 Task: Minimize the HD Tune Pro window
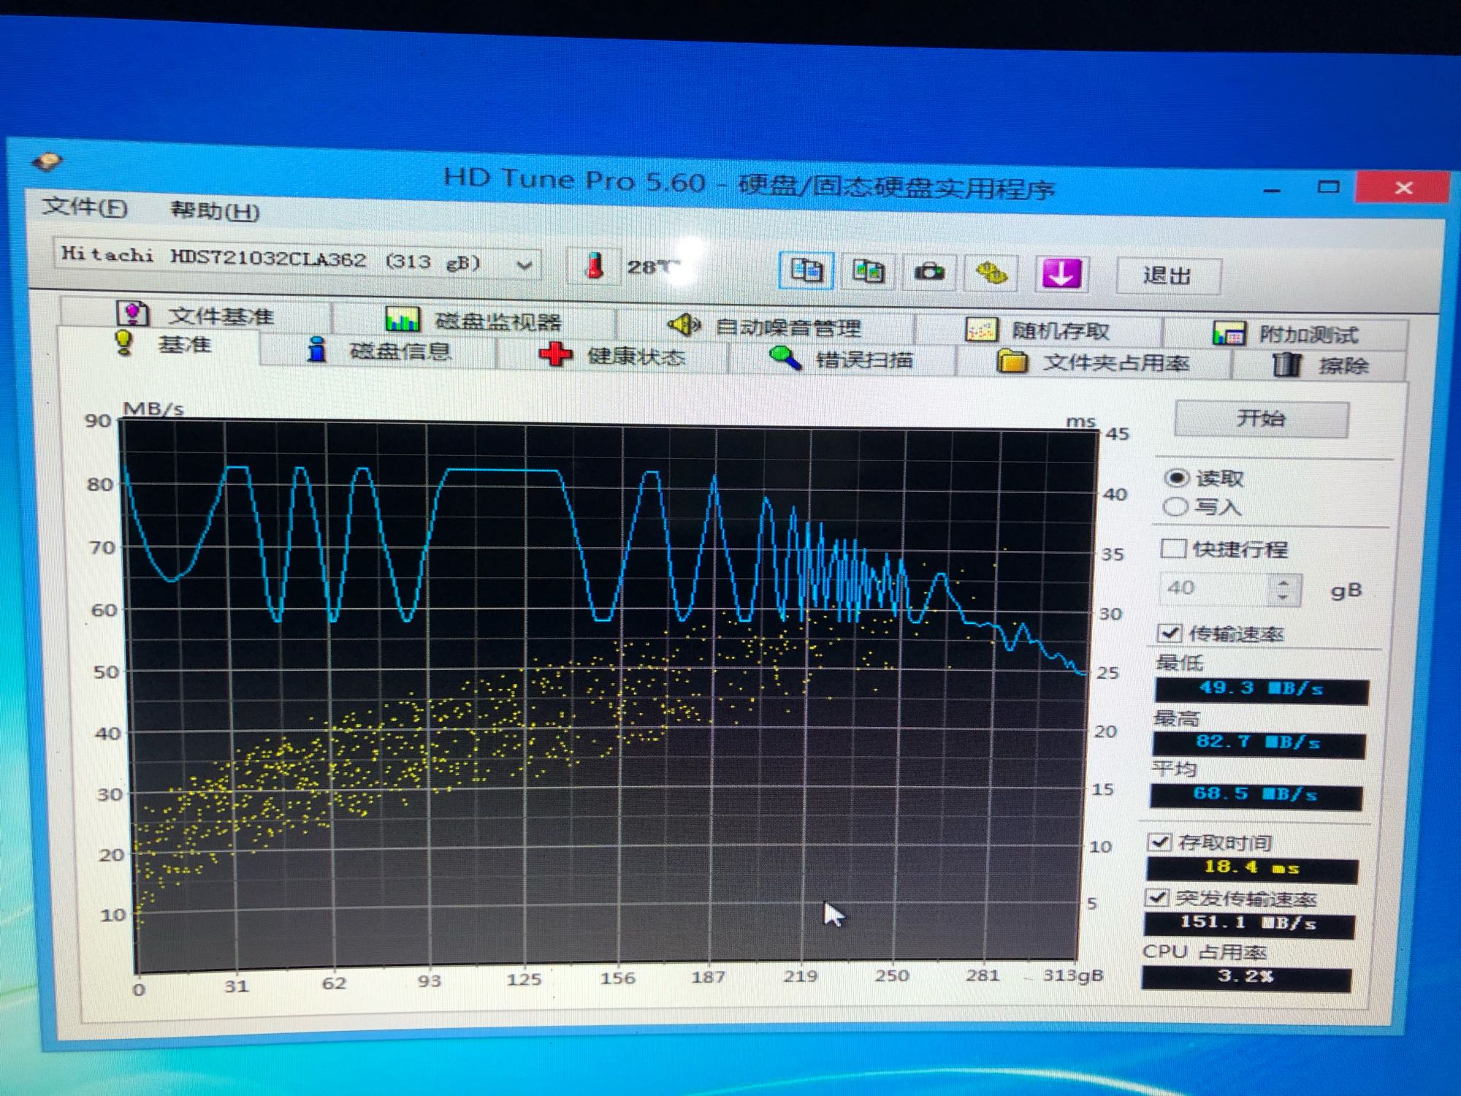[x=1273, y=190]
